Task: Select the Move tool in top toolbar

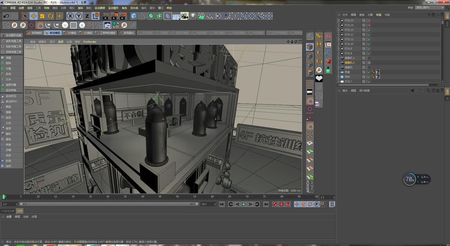Action: [34, 16]
